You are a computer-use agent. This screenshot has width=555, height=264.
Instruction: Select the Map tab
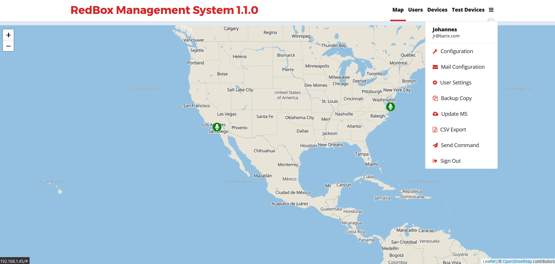pos(398,10)
